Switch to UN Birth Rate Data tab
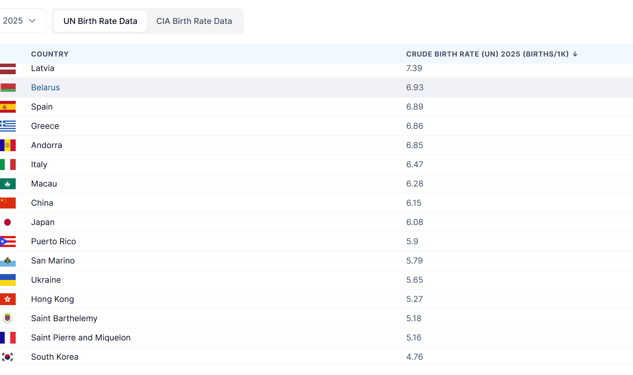 click(x=100, y=21)
